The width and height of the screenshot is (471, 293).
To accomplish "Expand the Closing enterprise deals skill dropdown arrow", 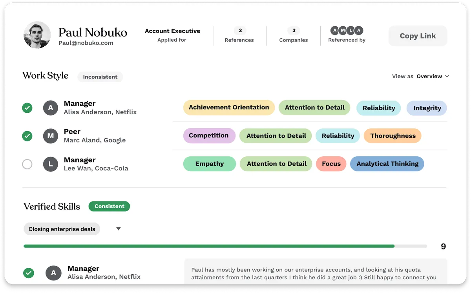I will click(x=119, y=229).
